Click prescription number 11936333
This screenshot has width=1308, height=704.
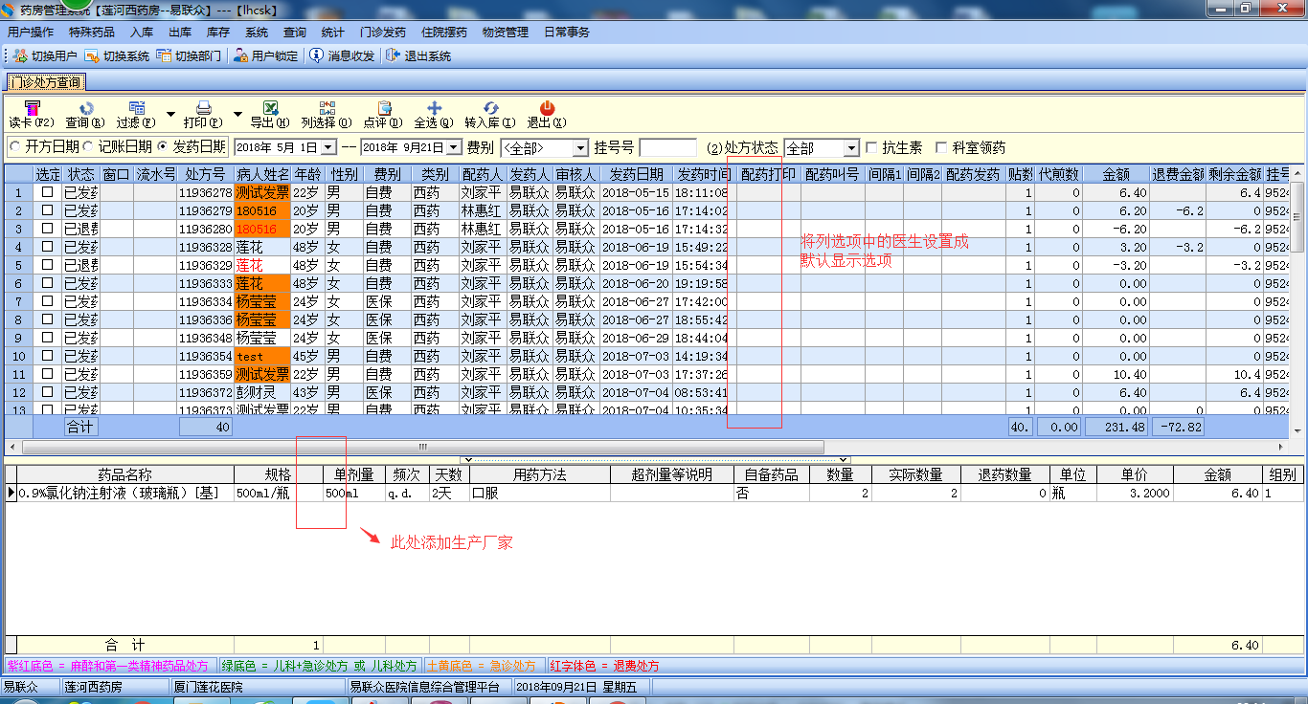(205, 283)
